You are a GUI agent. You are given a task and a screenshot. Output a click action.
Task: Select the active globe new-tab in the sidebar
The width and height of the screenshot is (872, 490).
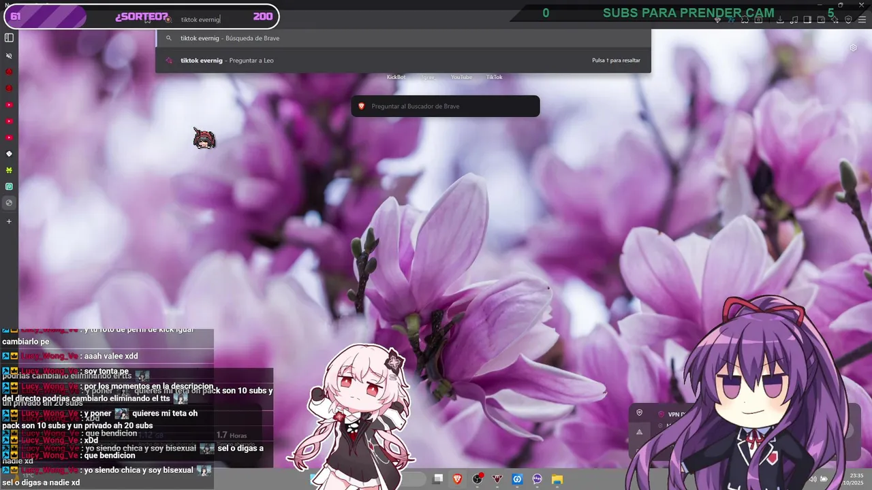[x=9, y=203]
